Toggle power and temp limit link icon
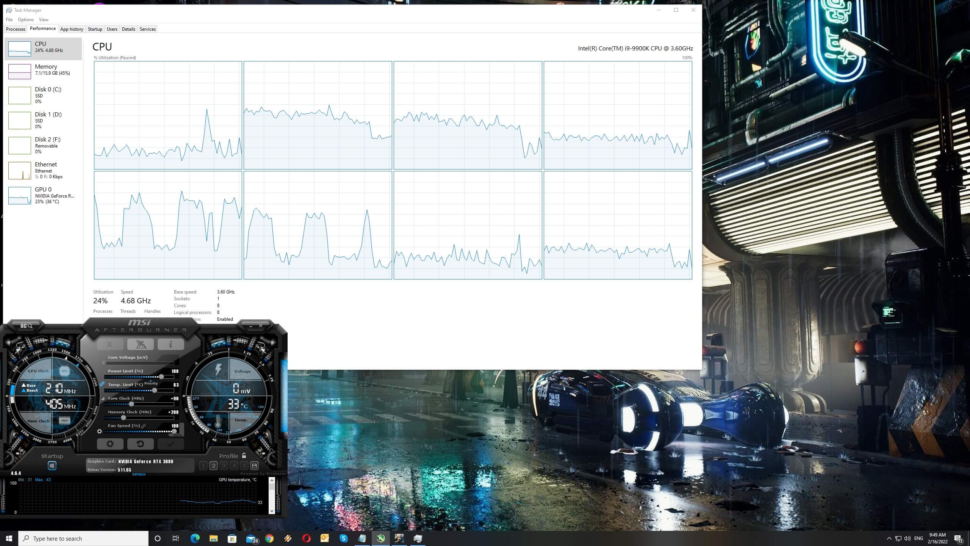This screenshot has height=546, width=970. pos(102,384)
